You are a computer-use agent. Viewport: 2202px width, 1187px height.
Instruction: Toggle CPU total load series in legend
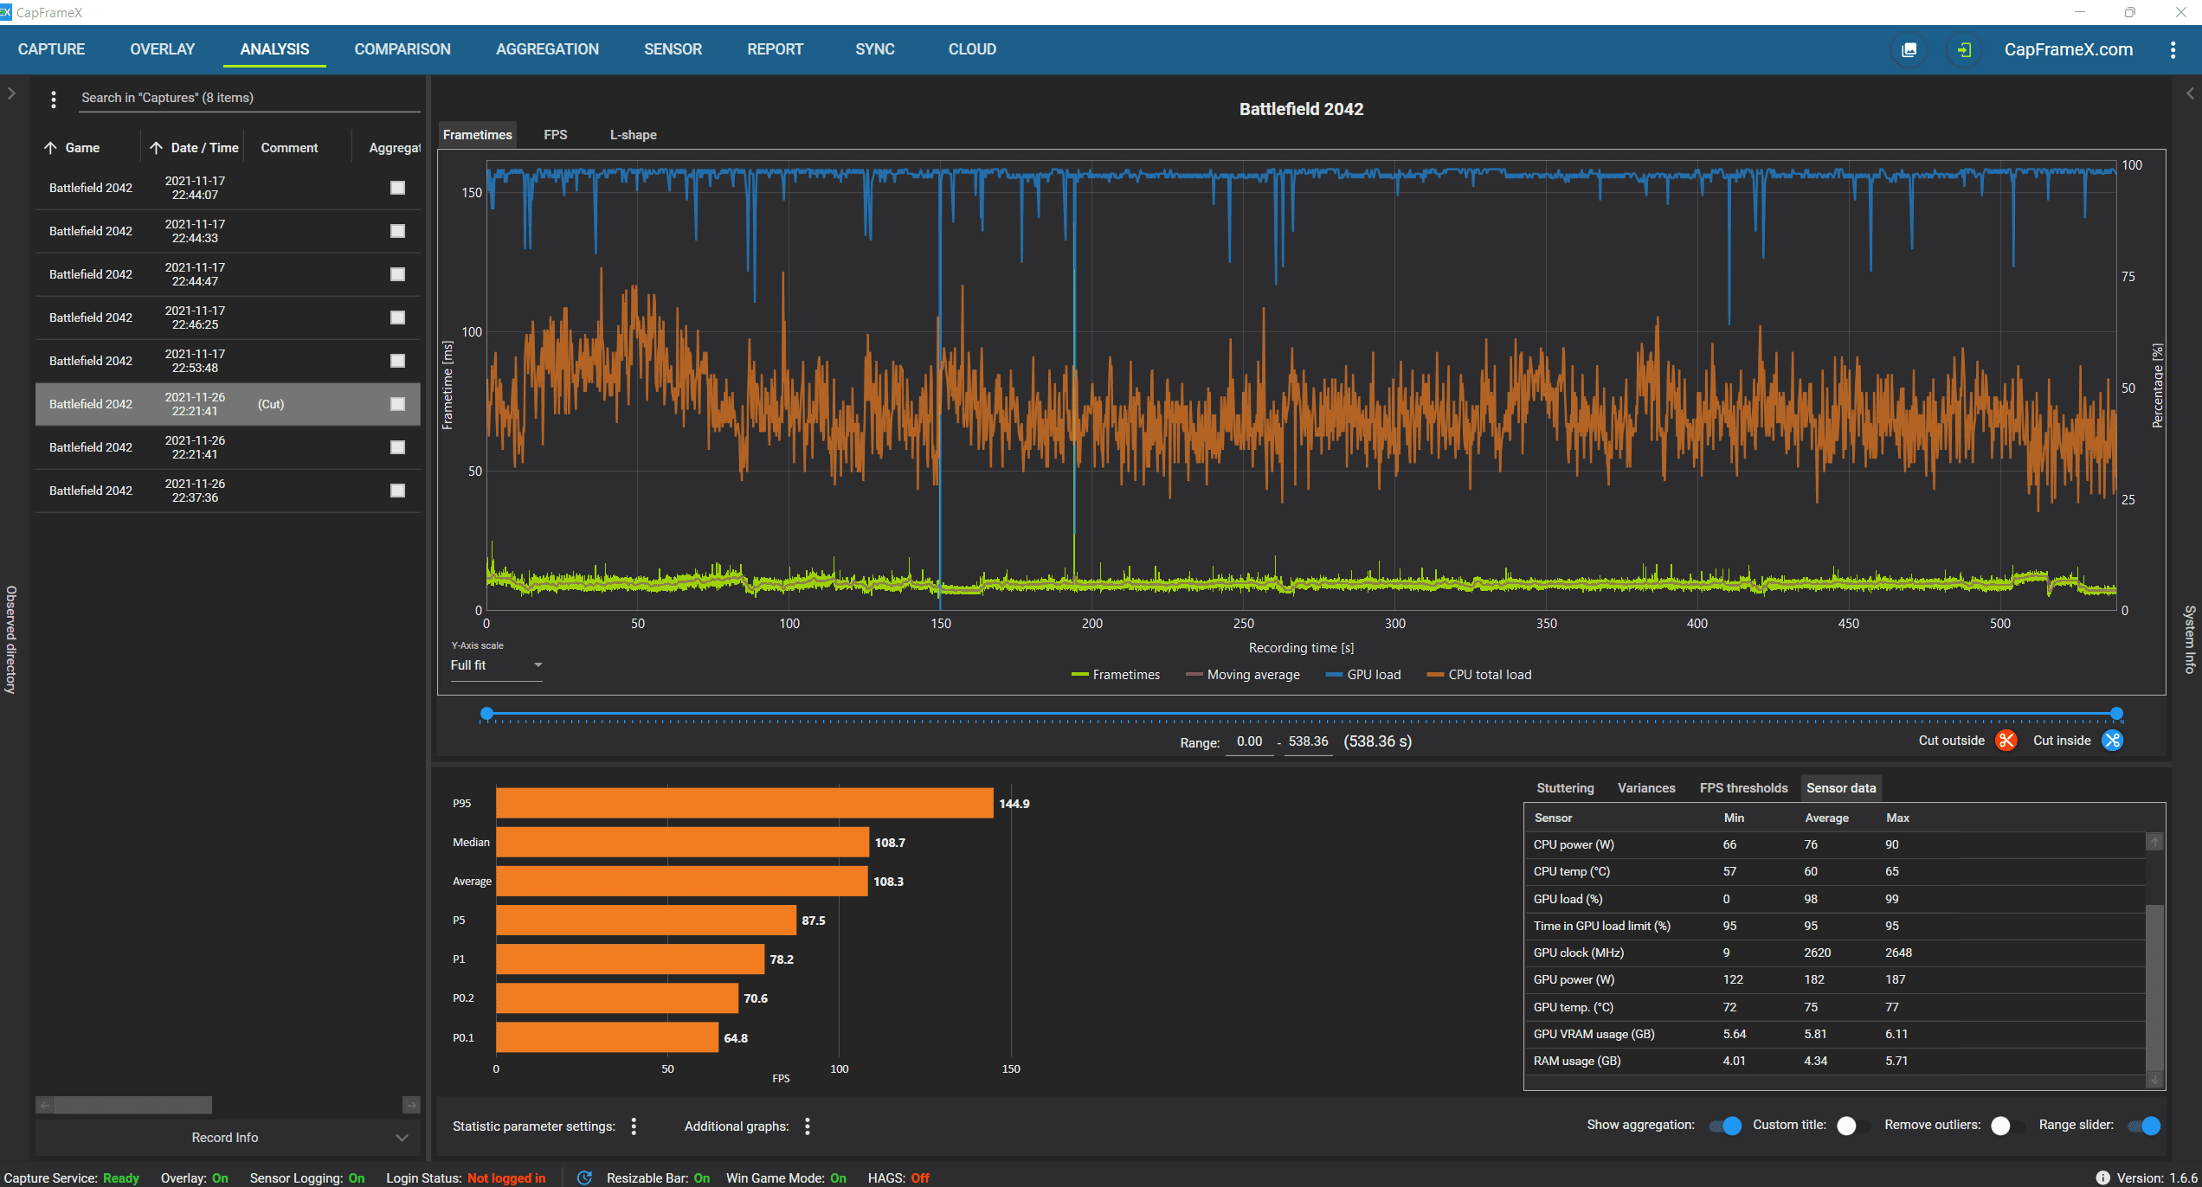pos(1479,675)
